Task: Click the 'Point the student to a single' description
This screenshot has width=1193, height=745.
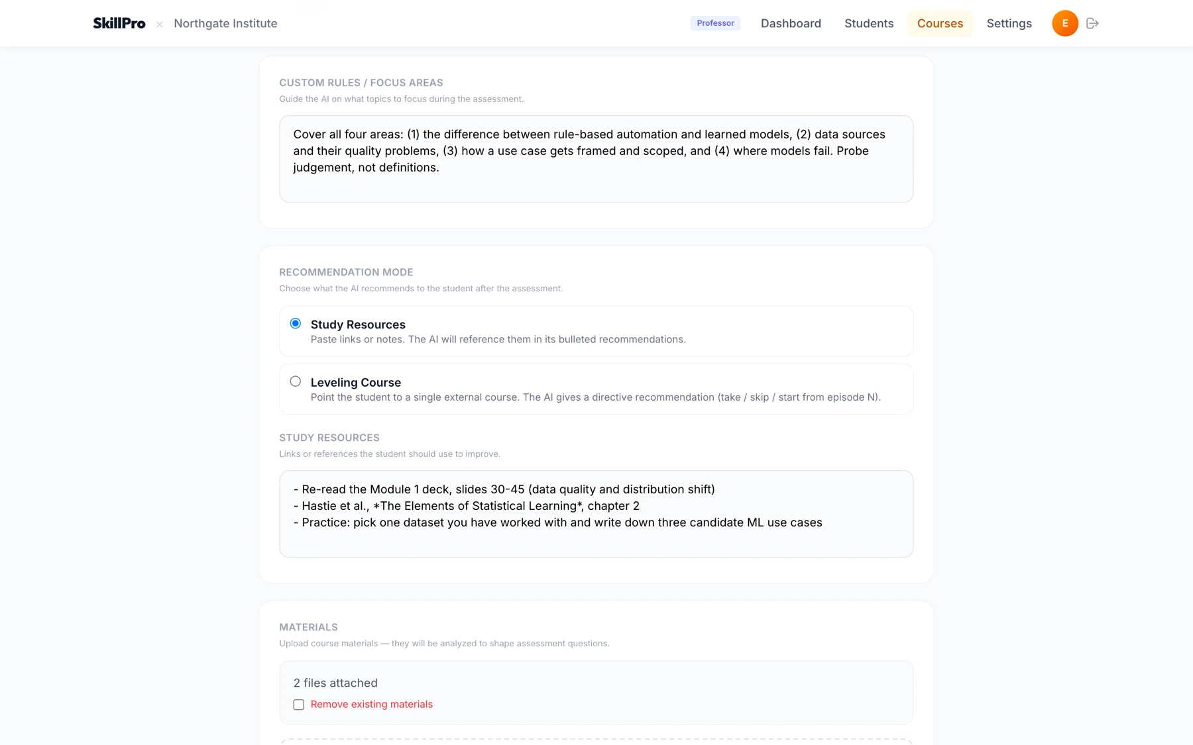Action: pos(596,397)
